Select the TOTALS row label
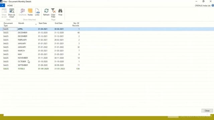 point(21,69)
